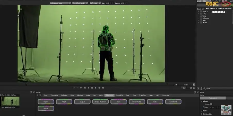Close the Sources panel left of Nodes
Viewport: 233px width, 116px height.
point(34,92)
